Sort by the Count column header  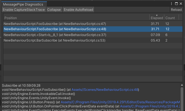(170, 18)
